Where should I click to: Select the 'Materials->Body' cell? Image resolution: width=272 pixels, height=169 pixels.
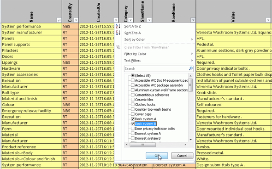pos(31,153)
